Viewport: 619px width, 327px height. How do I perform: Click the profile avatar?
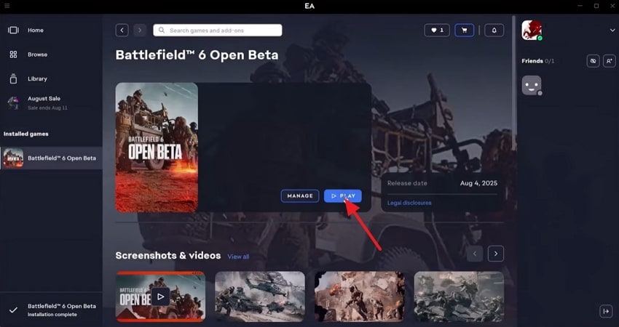pyautogui.click(x=532, y=31)
